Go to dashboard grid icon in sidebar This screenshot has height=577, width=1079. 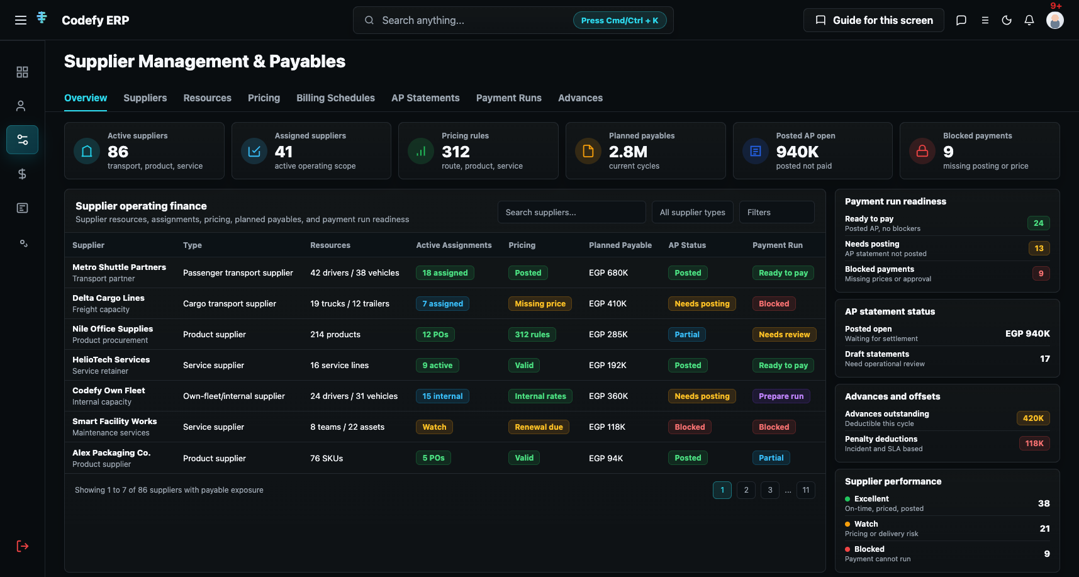coord(22,72)
